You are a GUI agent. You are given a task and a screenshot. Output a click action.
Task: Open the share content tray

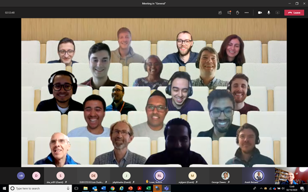point(277,13)
